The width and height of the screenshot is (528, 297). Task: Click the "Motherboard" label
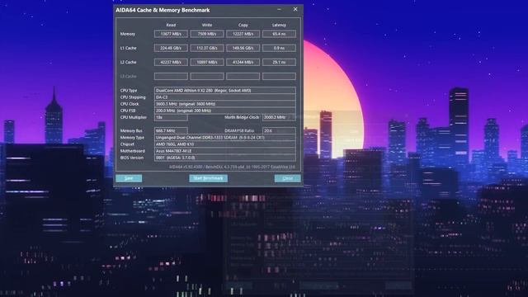click(x=133, y=151)
